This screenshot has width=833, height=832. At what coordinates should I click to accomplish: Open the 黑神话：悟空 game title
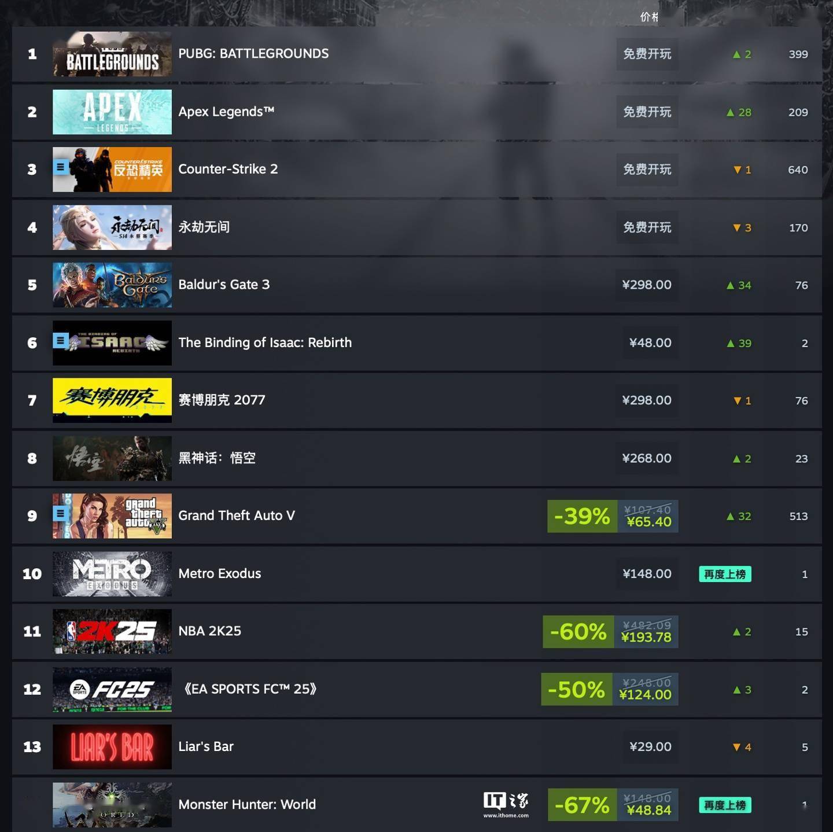pyautogui.click(x=217, y=458)
